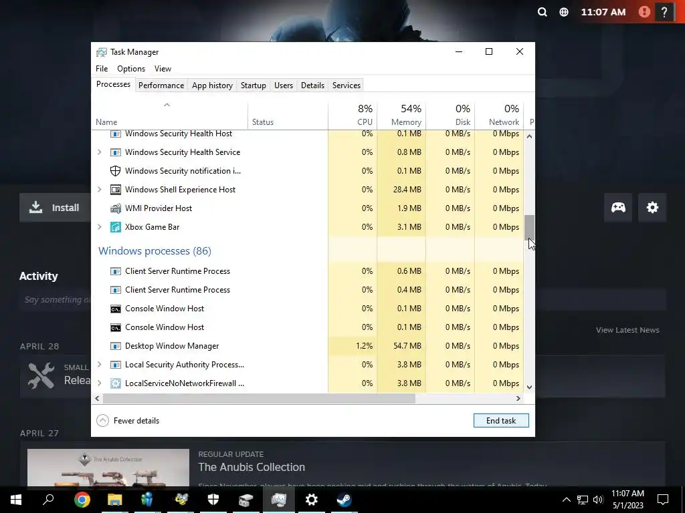This screenshot has width=685, height=513.
Task: Open the notification center icon
Action: [663, 500]
